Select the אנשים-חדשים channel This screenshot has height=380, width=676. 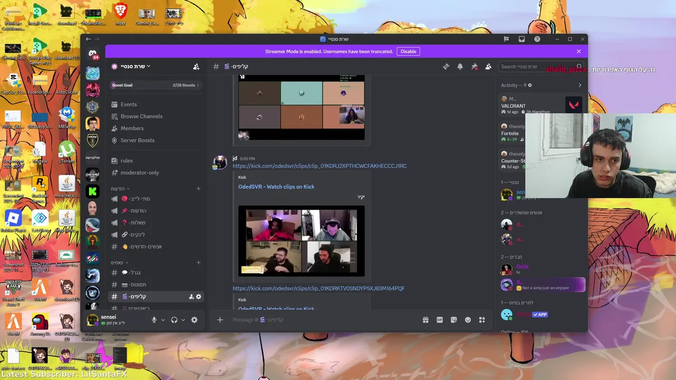pyautogui.click(x=155, y=246)
